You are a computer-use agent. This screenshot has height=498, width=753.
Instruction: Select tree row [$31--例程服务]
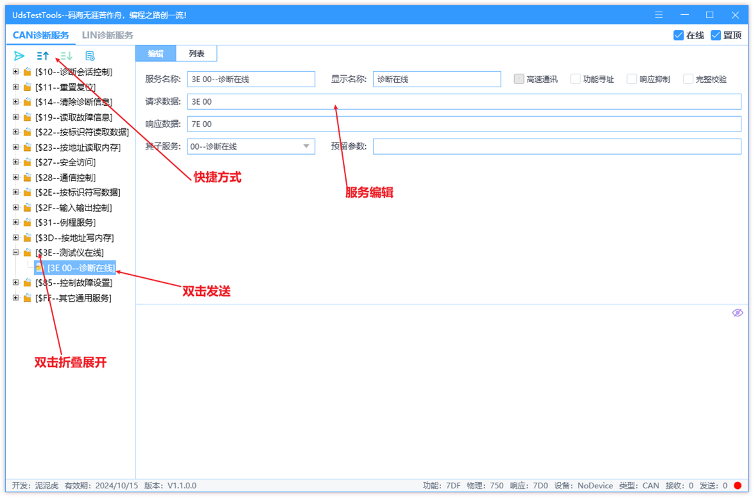[65, 222]
